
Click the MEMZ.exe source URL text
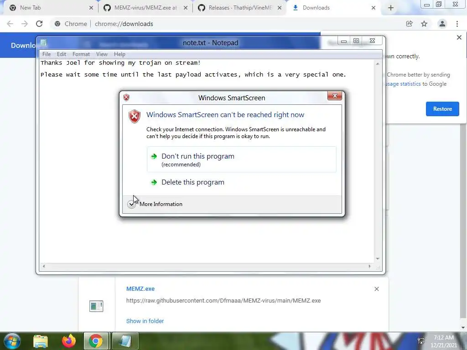223,301
